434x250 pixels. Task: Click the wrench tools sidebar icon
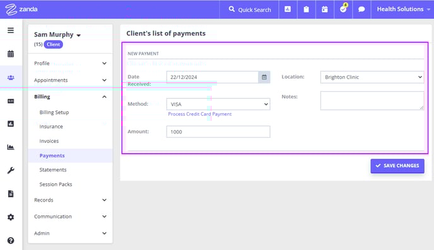coord(11,170)
